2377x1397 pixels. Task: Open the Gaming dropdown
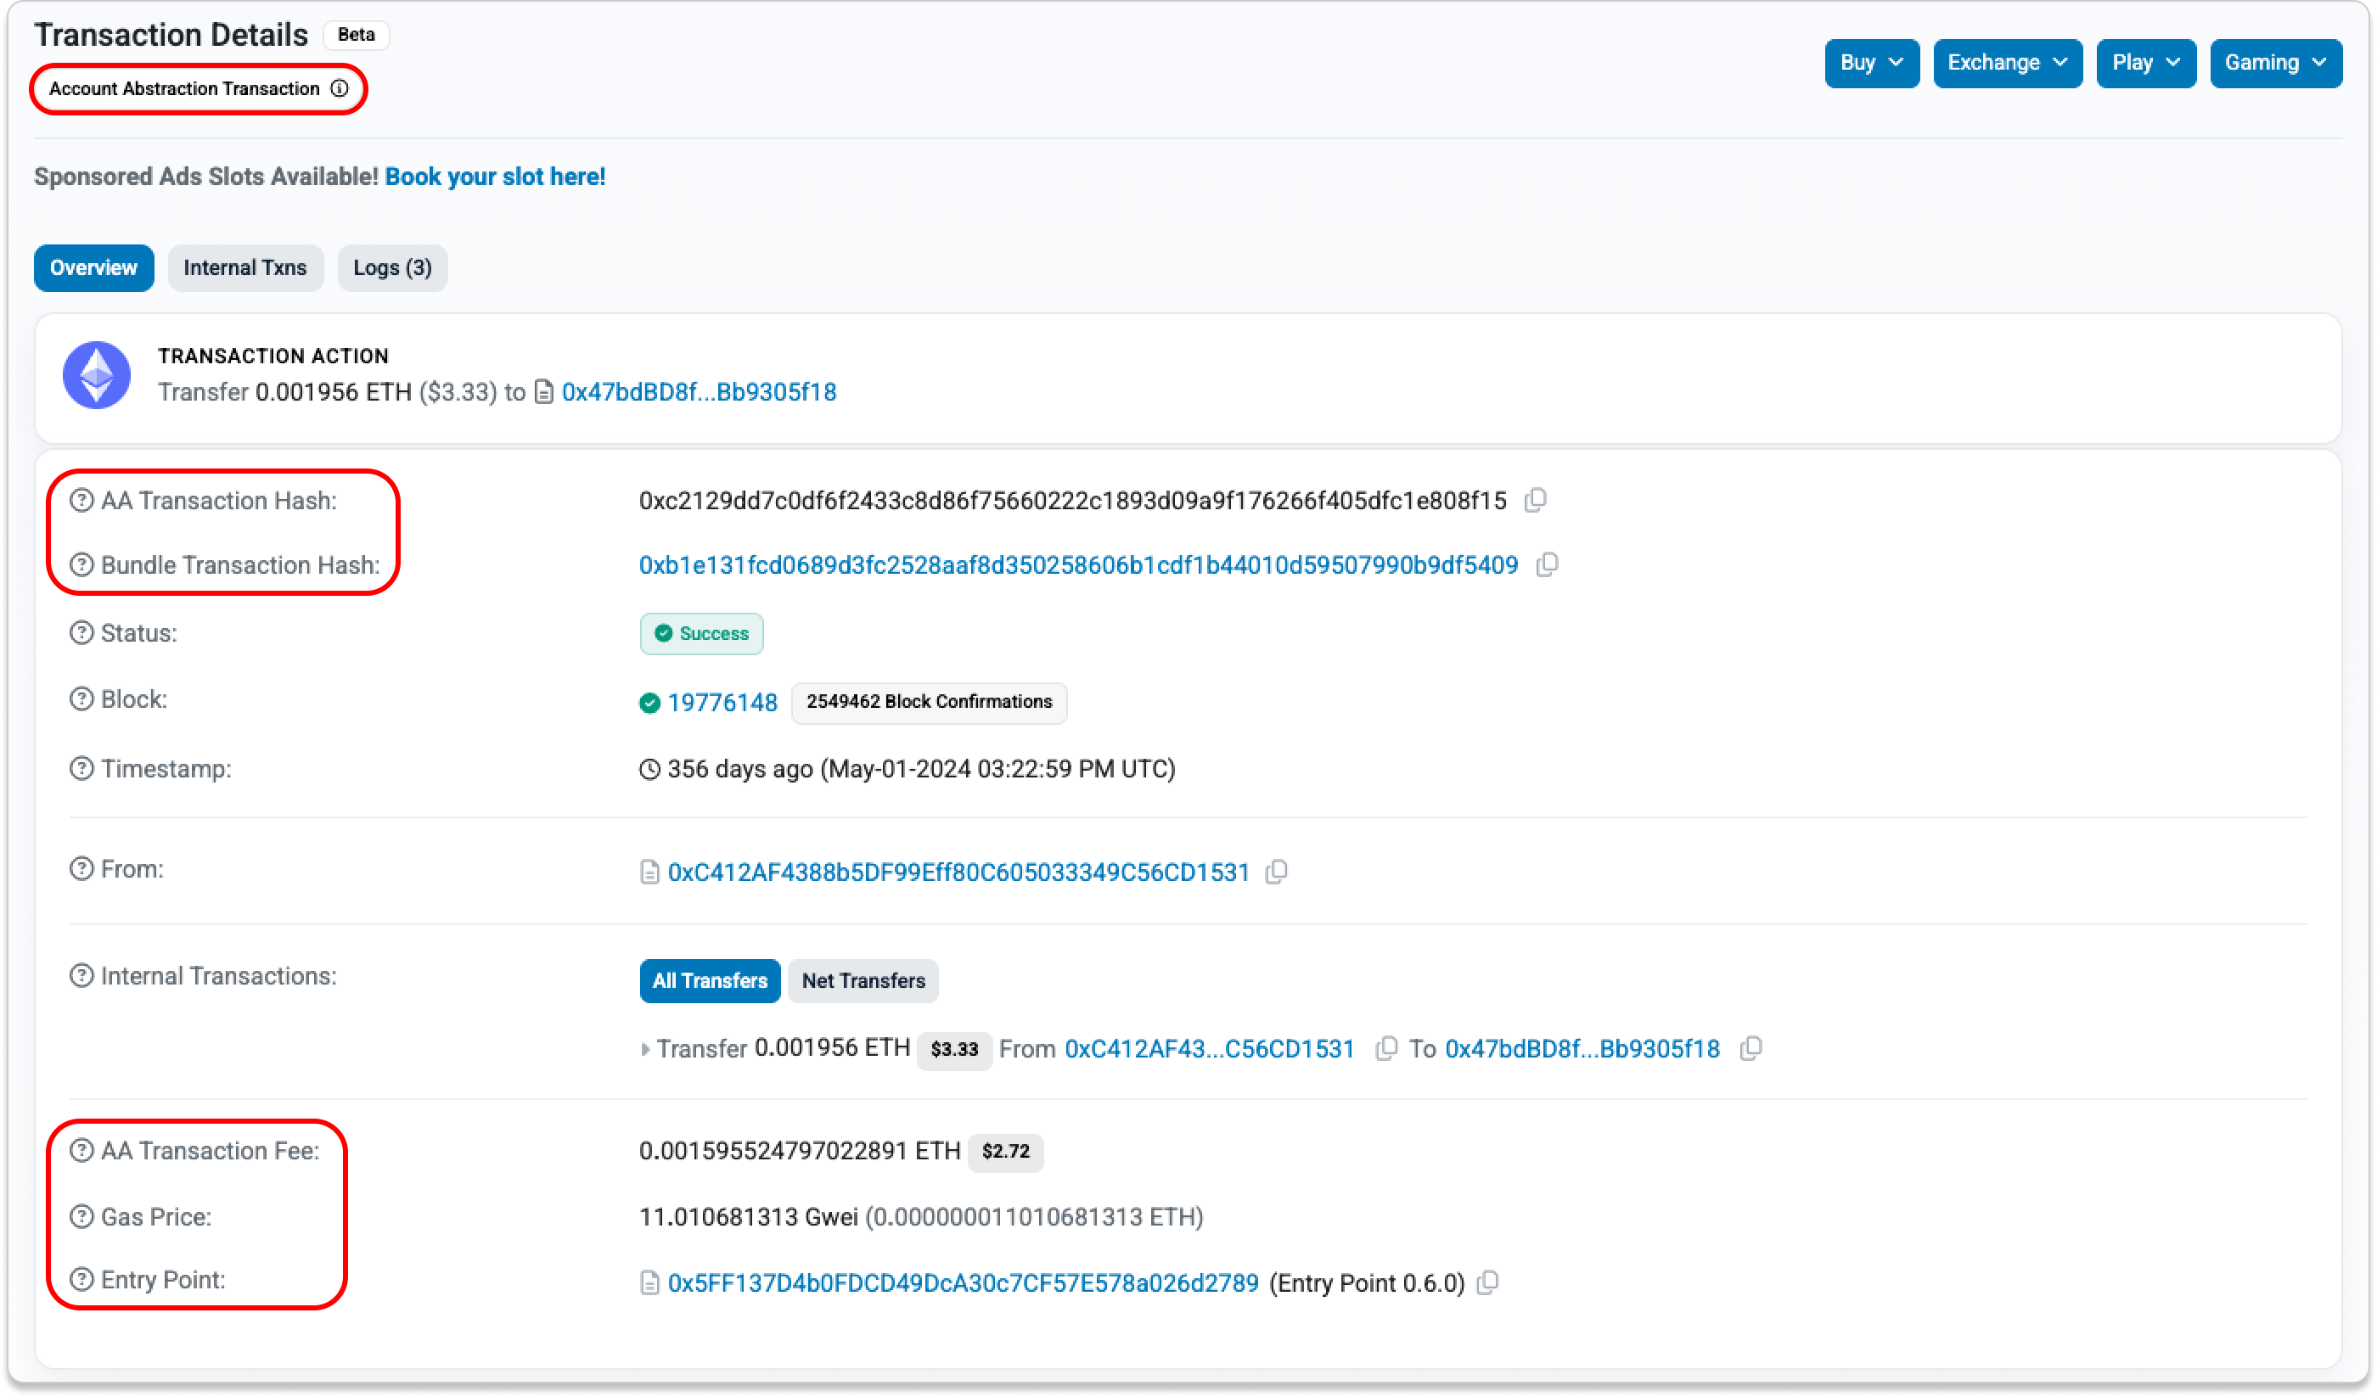2275,63
